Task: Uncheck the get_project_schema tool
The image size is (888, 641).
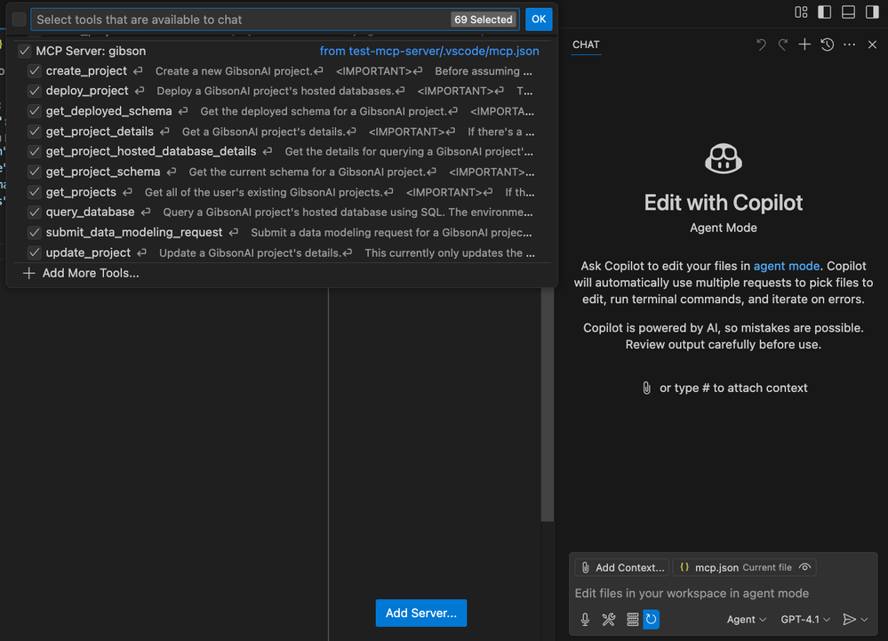Action: click(x=35, y=172)
